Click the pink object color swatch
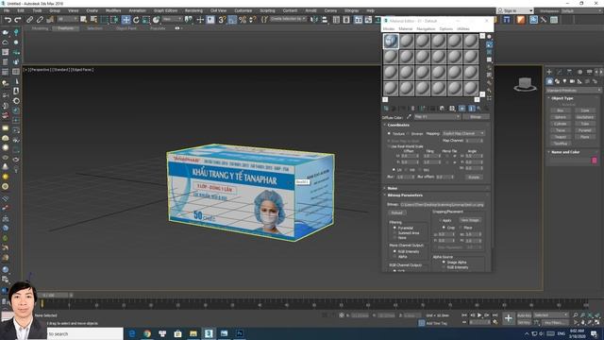This screenshot has width=604, height=340. pos(595,161)
